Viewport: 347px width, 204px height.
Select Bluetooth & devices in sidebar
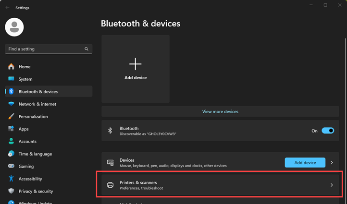(x=38, y=92)
